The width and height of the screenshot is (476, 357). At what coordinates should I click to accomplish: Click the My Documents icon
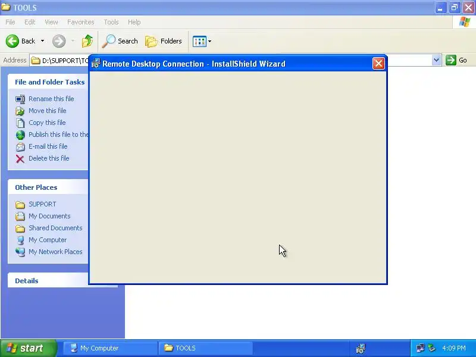(20, 216)
